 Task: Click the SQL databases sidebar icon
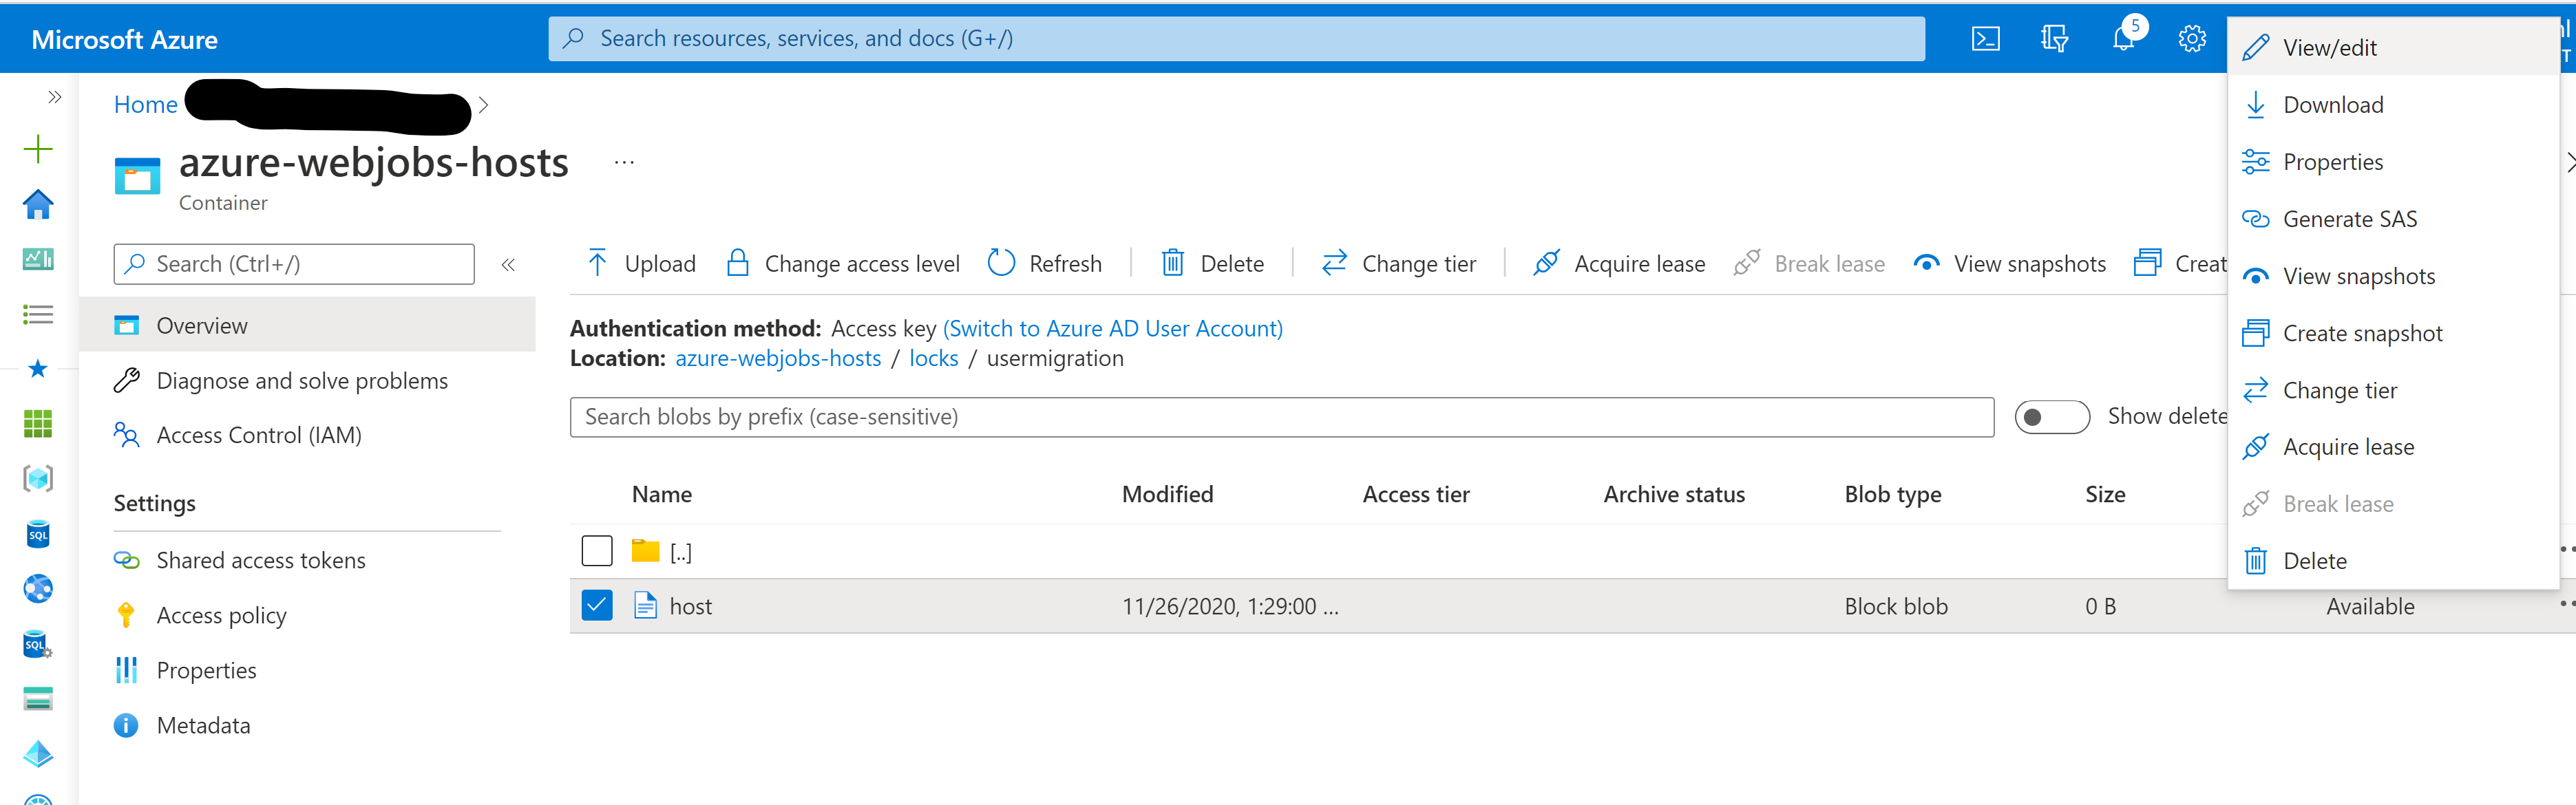click(38, 534)
